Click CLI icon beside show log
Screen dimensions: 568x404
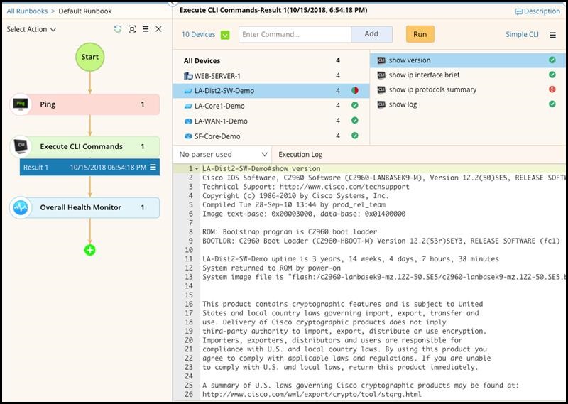click(381, 104)
